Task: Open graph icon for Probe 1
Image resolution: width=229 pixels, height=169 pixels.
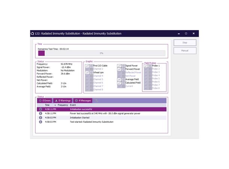Action: click(x=146, y=66)
